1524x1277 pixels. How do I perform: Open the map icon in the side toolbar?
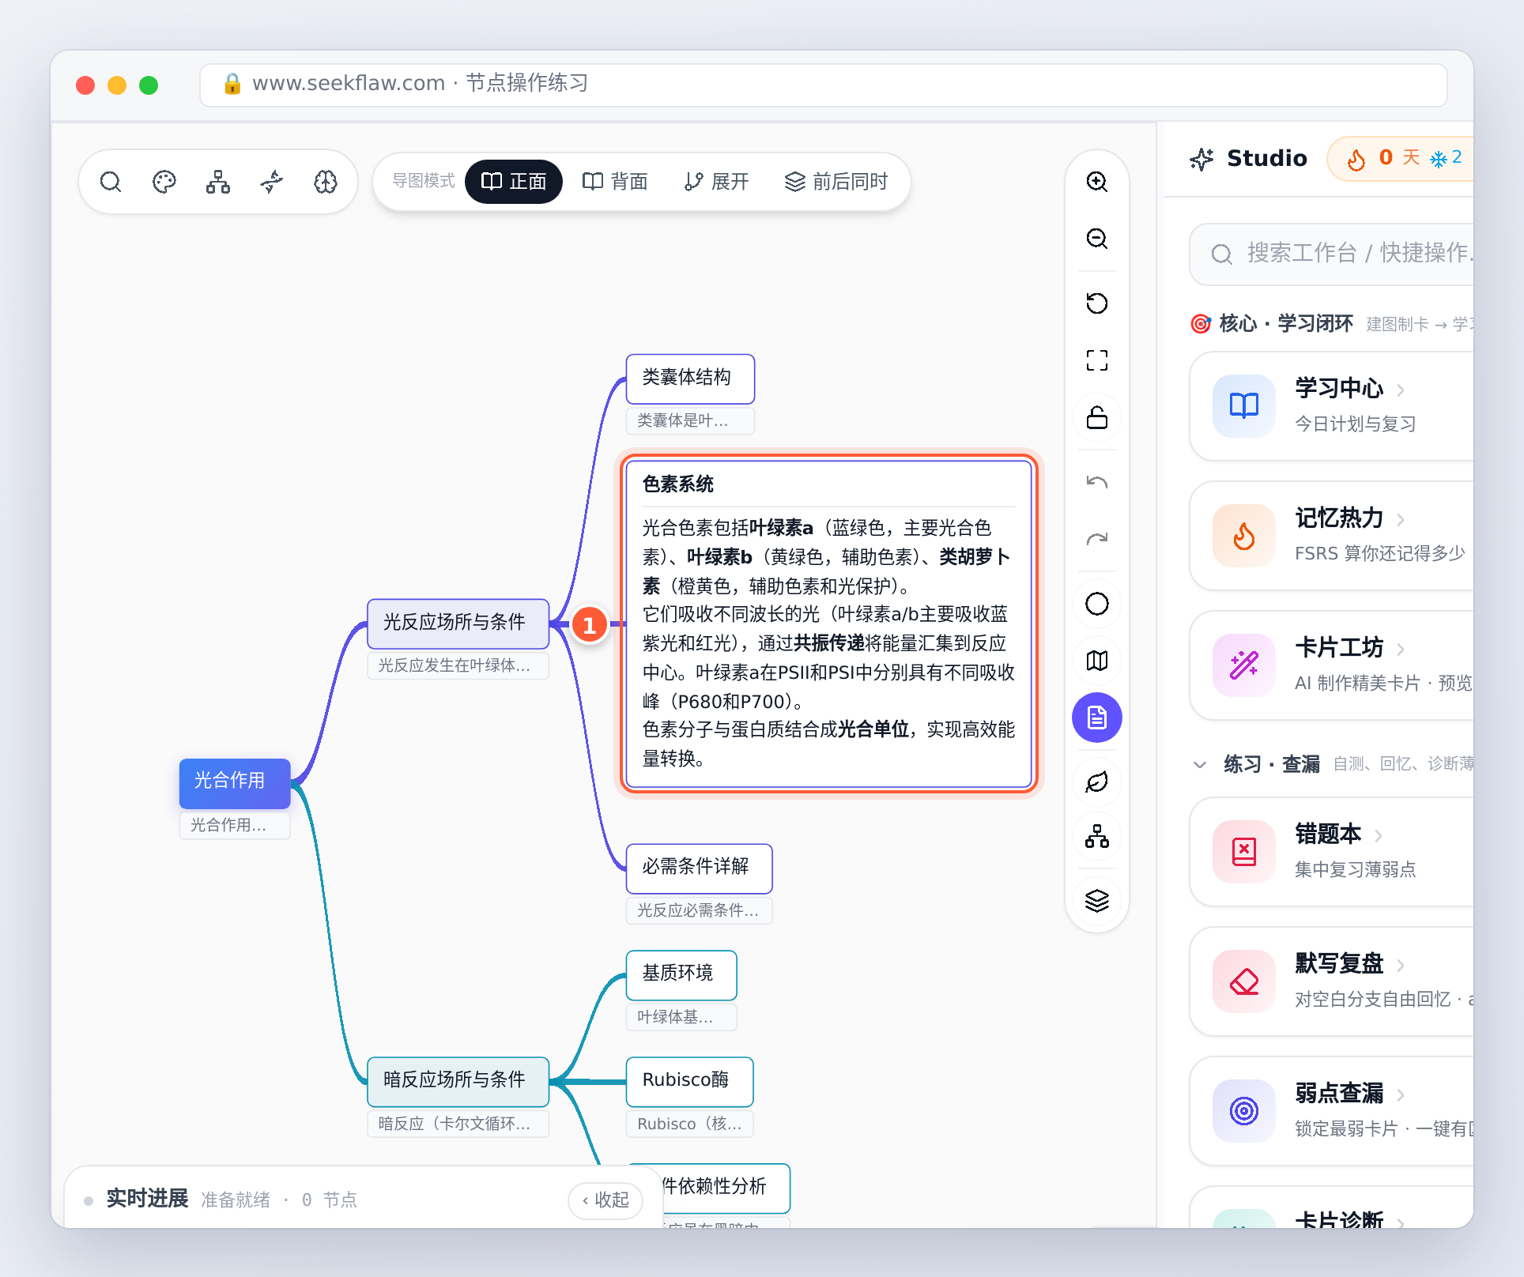click(x=1097, y=661)
